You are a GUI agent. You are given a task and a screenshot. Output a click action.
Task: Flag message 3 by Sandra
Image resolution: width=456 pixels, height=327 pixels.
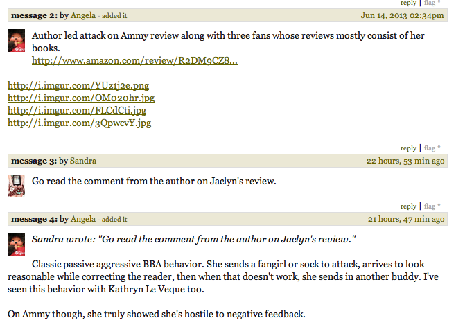(x=430, y=206)
